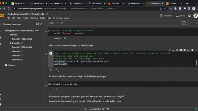The height and width of the screenshot is (111, 198).
Task: Select cell 236 height - min_height code
Action: click(x=66, y=84)
